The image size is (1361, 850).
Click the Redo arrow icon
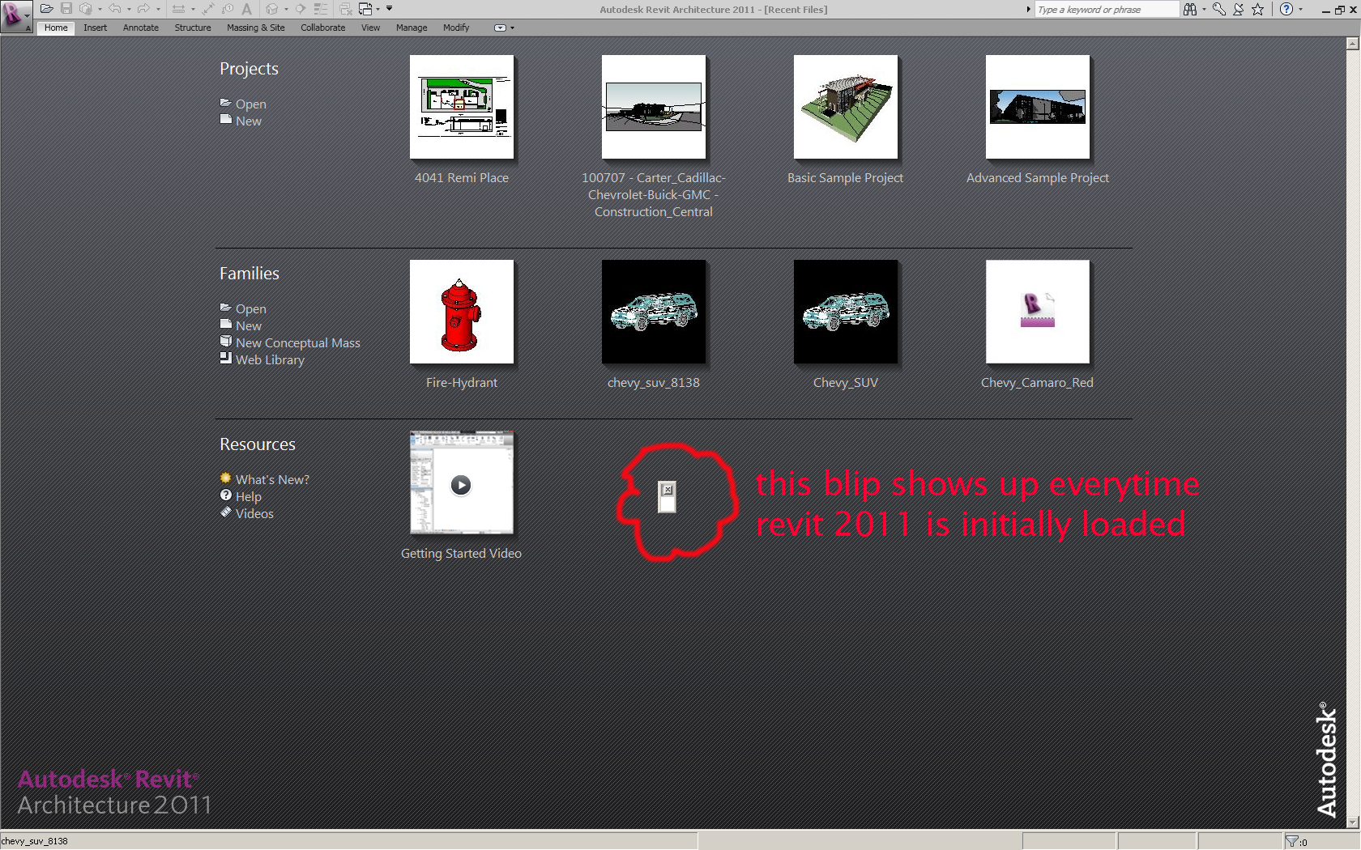[x=143, y=9]
